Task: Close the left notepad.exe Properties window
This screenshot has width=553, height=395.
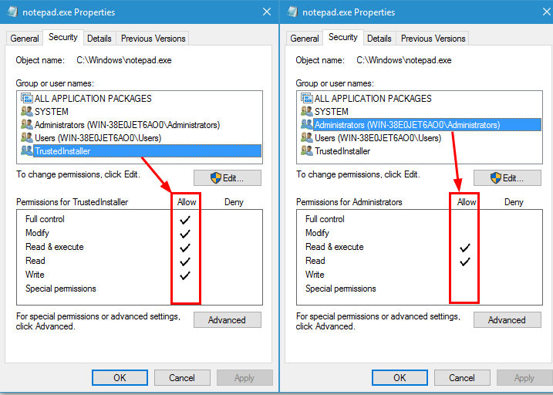Action: pyautogui.click(x=267, y=12)
